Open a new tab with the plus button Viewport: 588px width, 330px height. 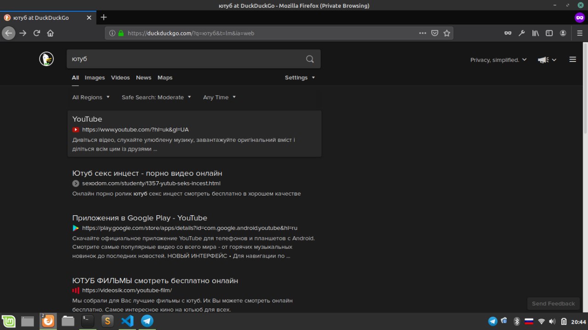104,17
